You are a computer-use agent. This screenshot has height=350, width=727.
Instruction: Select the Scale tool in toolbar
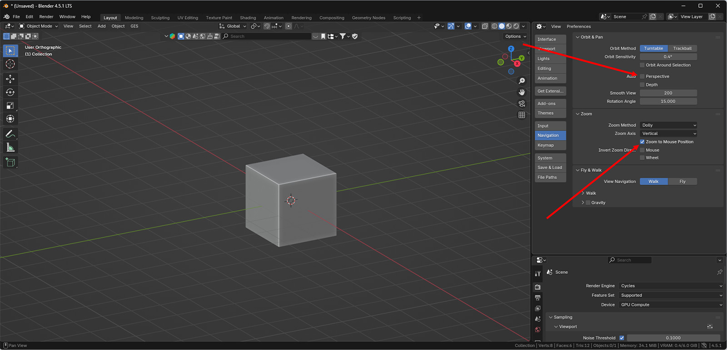10,106
